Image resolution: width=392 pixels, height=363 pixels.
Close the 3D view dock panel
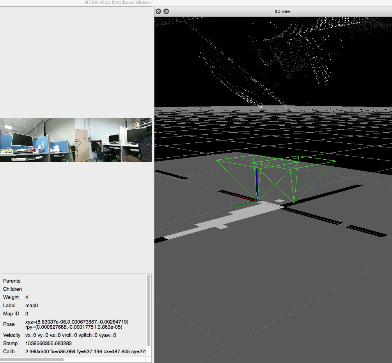pyautogui.click(x=158, y=11)
